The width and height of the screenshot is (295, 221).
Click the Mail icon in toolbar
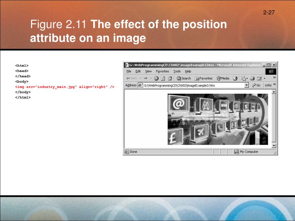(x=243, y=78)
